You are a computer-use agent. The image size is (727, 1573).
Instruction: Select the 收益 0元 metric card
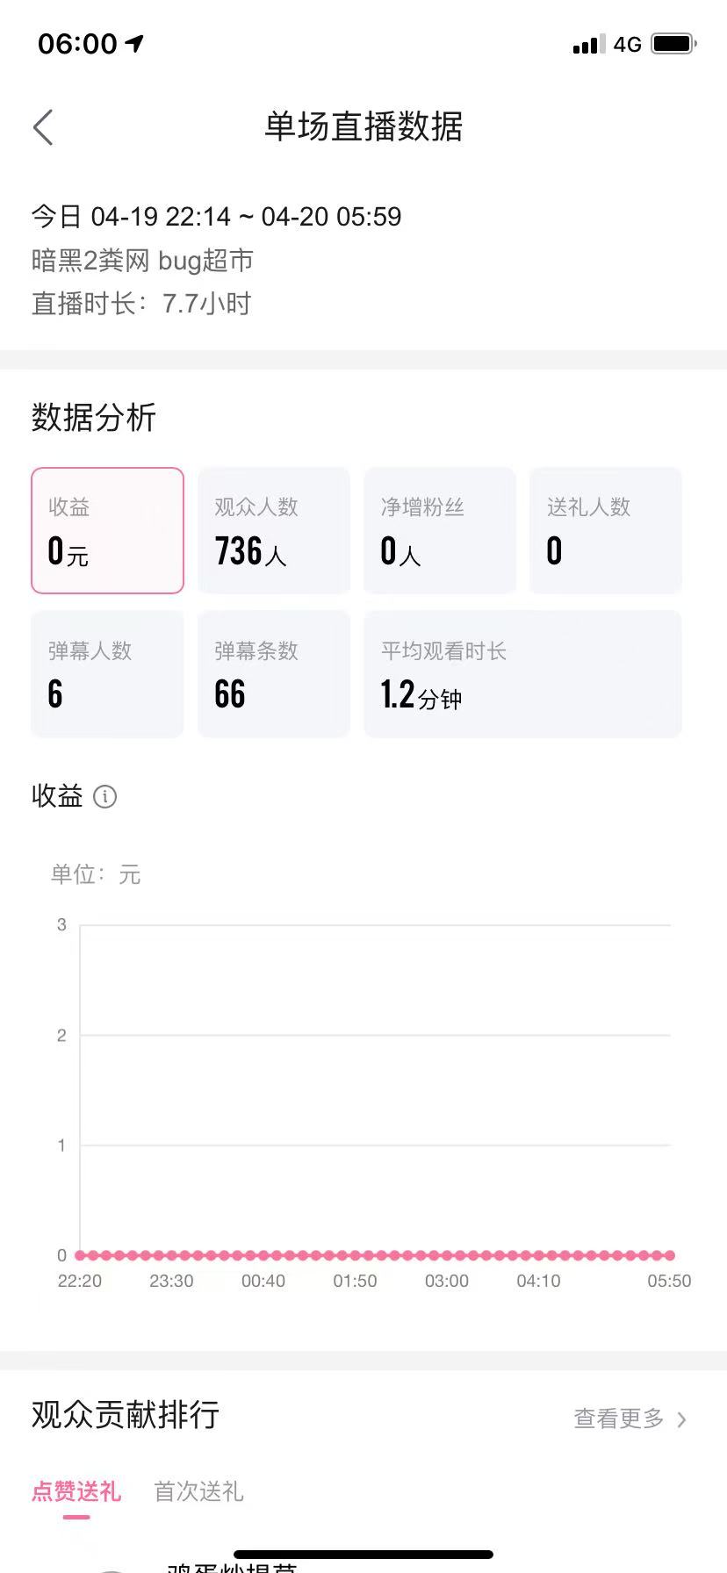107,530
